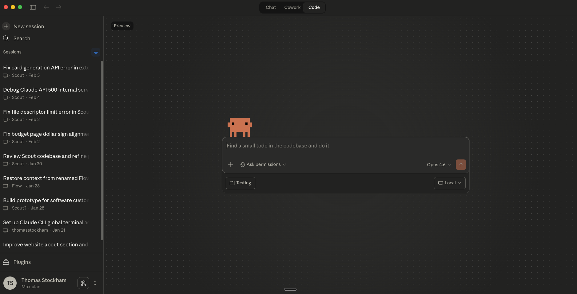Click the Preview button
The height and width of the screenshot is (294, 577).
(x=122, y=26)
